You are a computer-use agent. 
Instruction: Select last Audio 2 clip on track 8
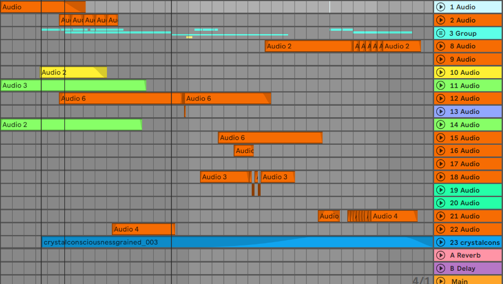402,46
